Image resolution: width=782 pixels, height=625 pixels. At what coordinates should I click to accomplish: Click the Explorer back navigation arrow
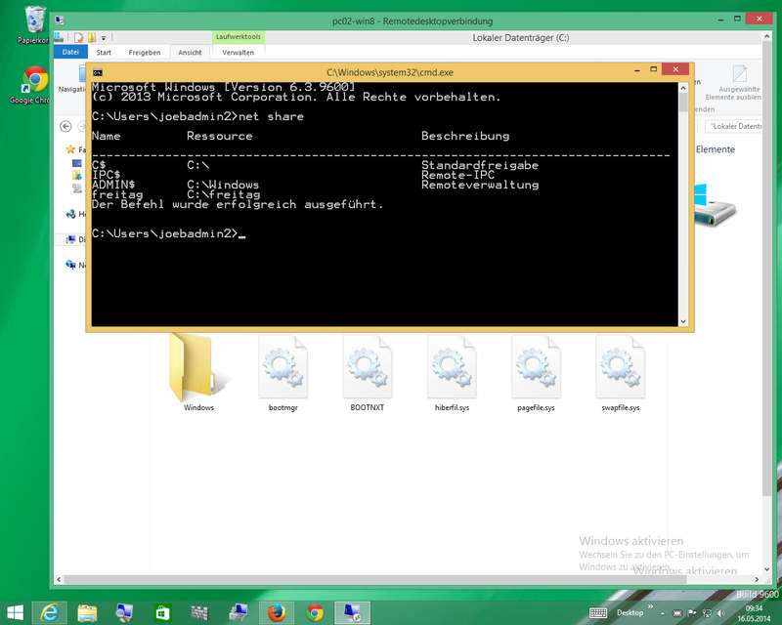click(x=66, y=126)
